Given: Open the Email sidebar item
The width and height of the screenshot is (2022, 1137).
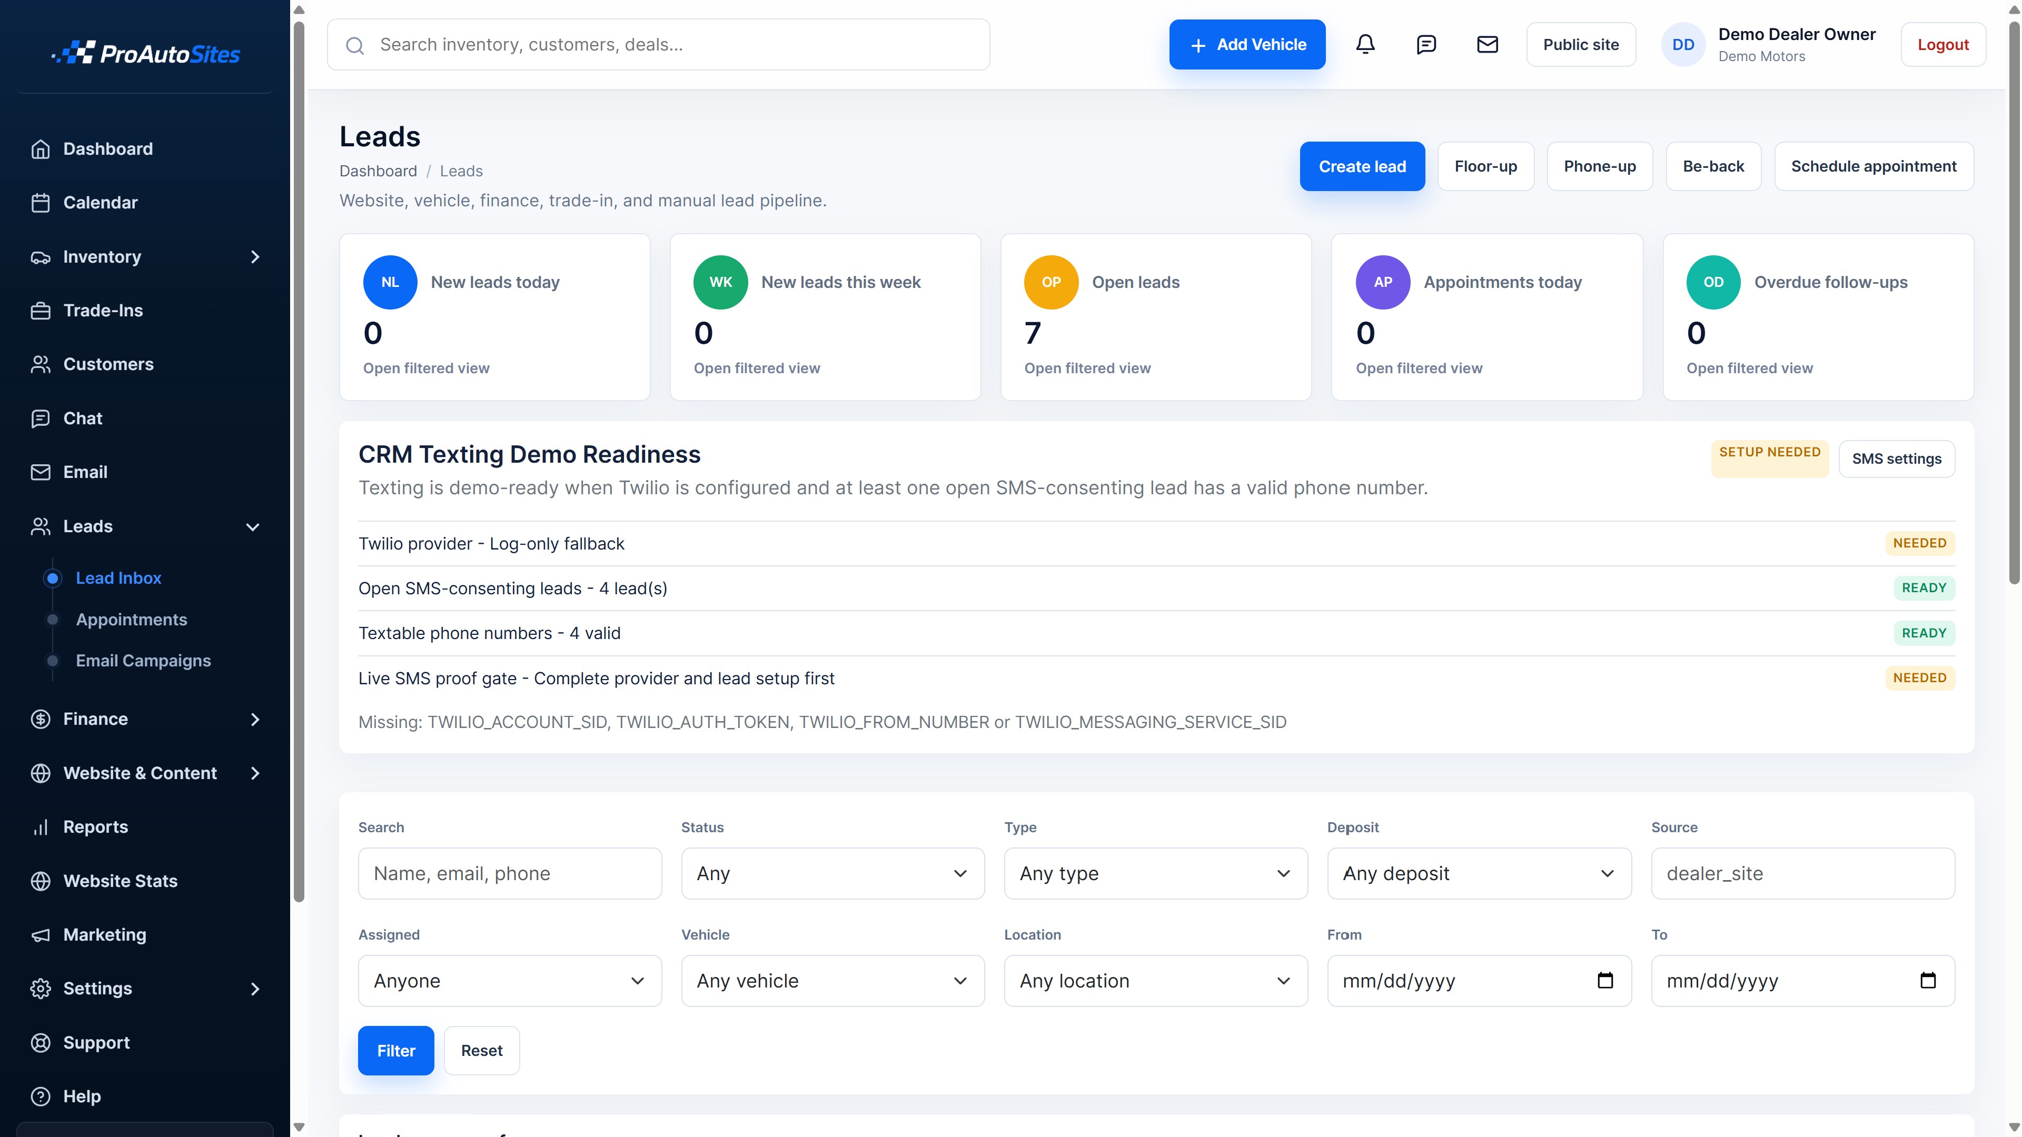Looking at the screenshot, I should [85, 472].
